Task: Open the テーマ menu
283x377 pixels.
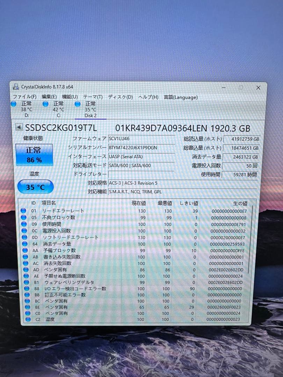Action: pyautogui.click(x=93, y=97)
